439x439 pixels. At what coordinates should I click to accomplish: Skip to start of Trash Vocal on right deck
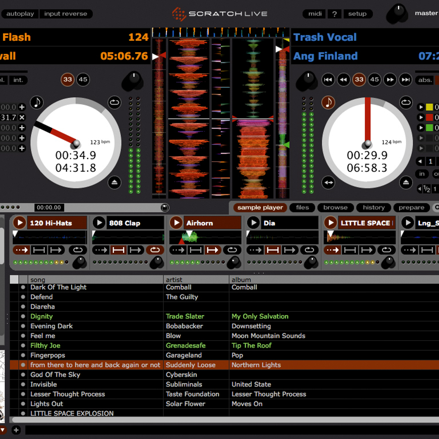[x=328, y=80]
